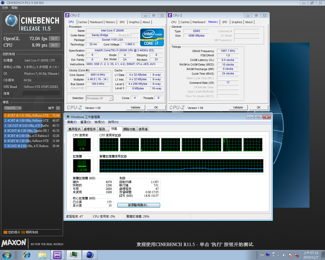
Task: Click the Intel Core i7 logo
Action: (152, 37)
